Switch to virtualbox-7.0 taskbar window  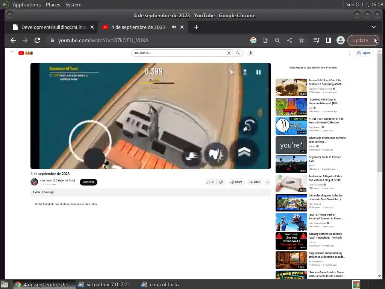click(107, 284)
